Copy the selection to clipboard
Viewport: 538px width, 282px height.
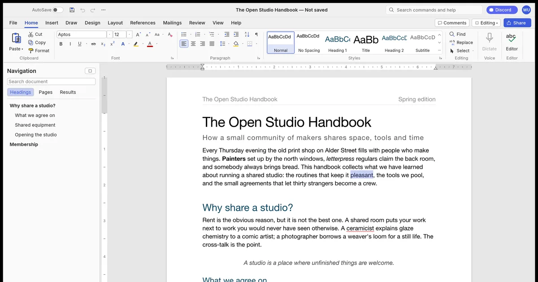pyautogui.click(x=37, y=43)
